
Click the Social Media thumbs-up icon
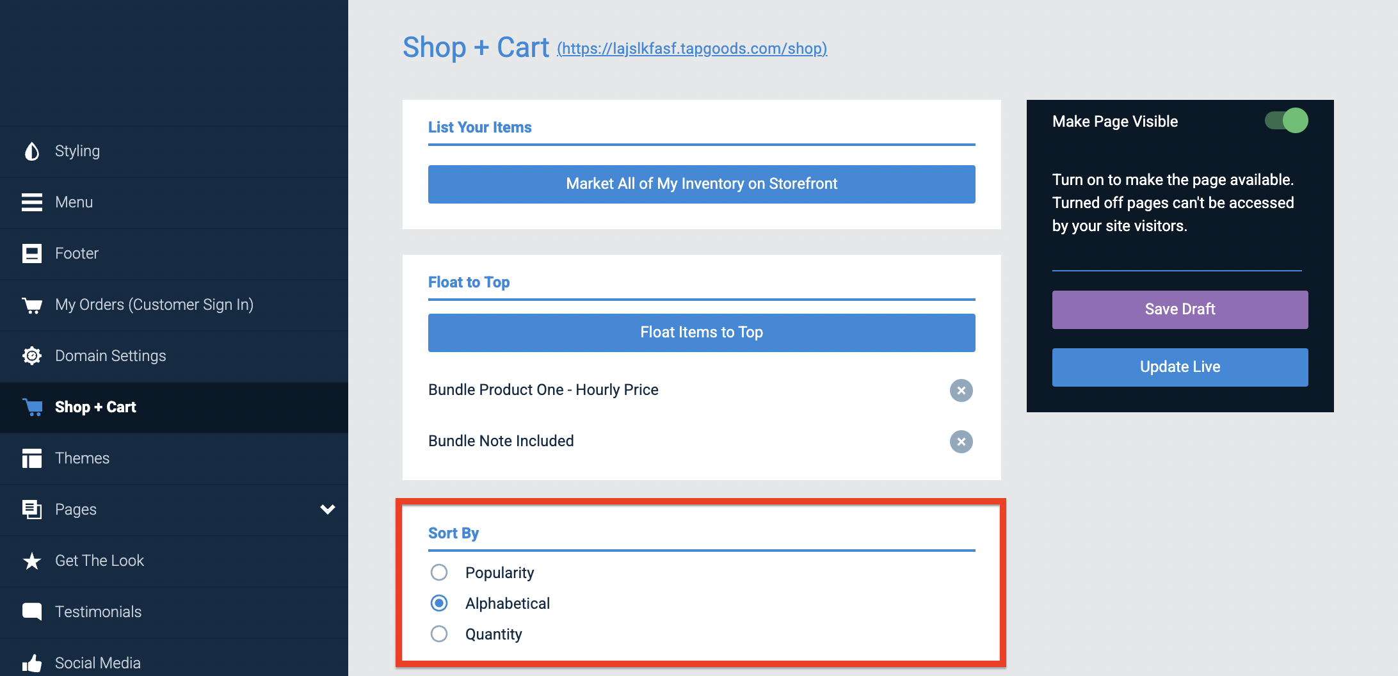[x=31, y=663]
